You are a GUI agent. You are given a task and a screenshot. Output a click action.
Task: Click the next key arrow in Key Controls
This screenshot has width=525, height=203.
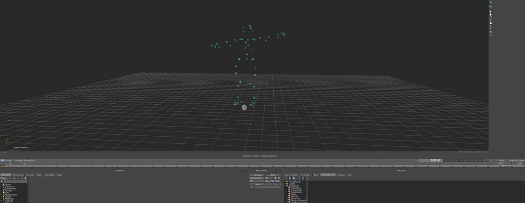click(275, 178)
